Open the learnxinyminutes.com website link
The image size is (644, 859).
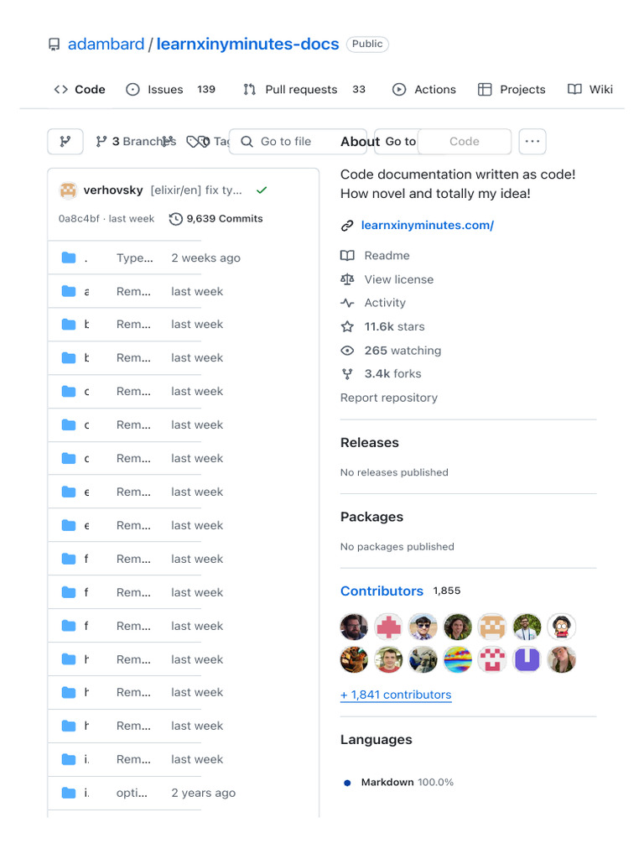(427, 225)
